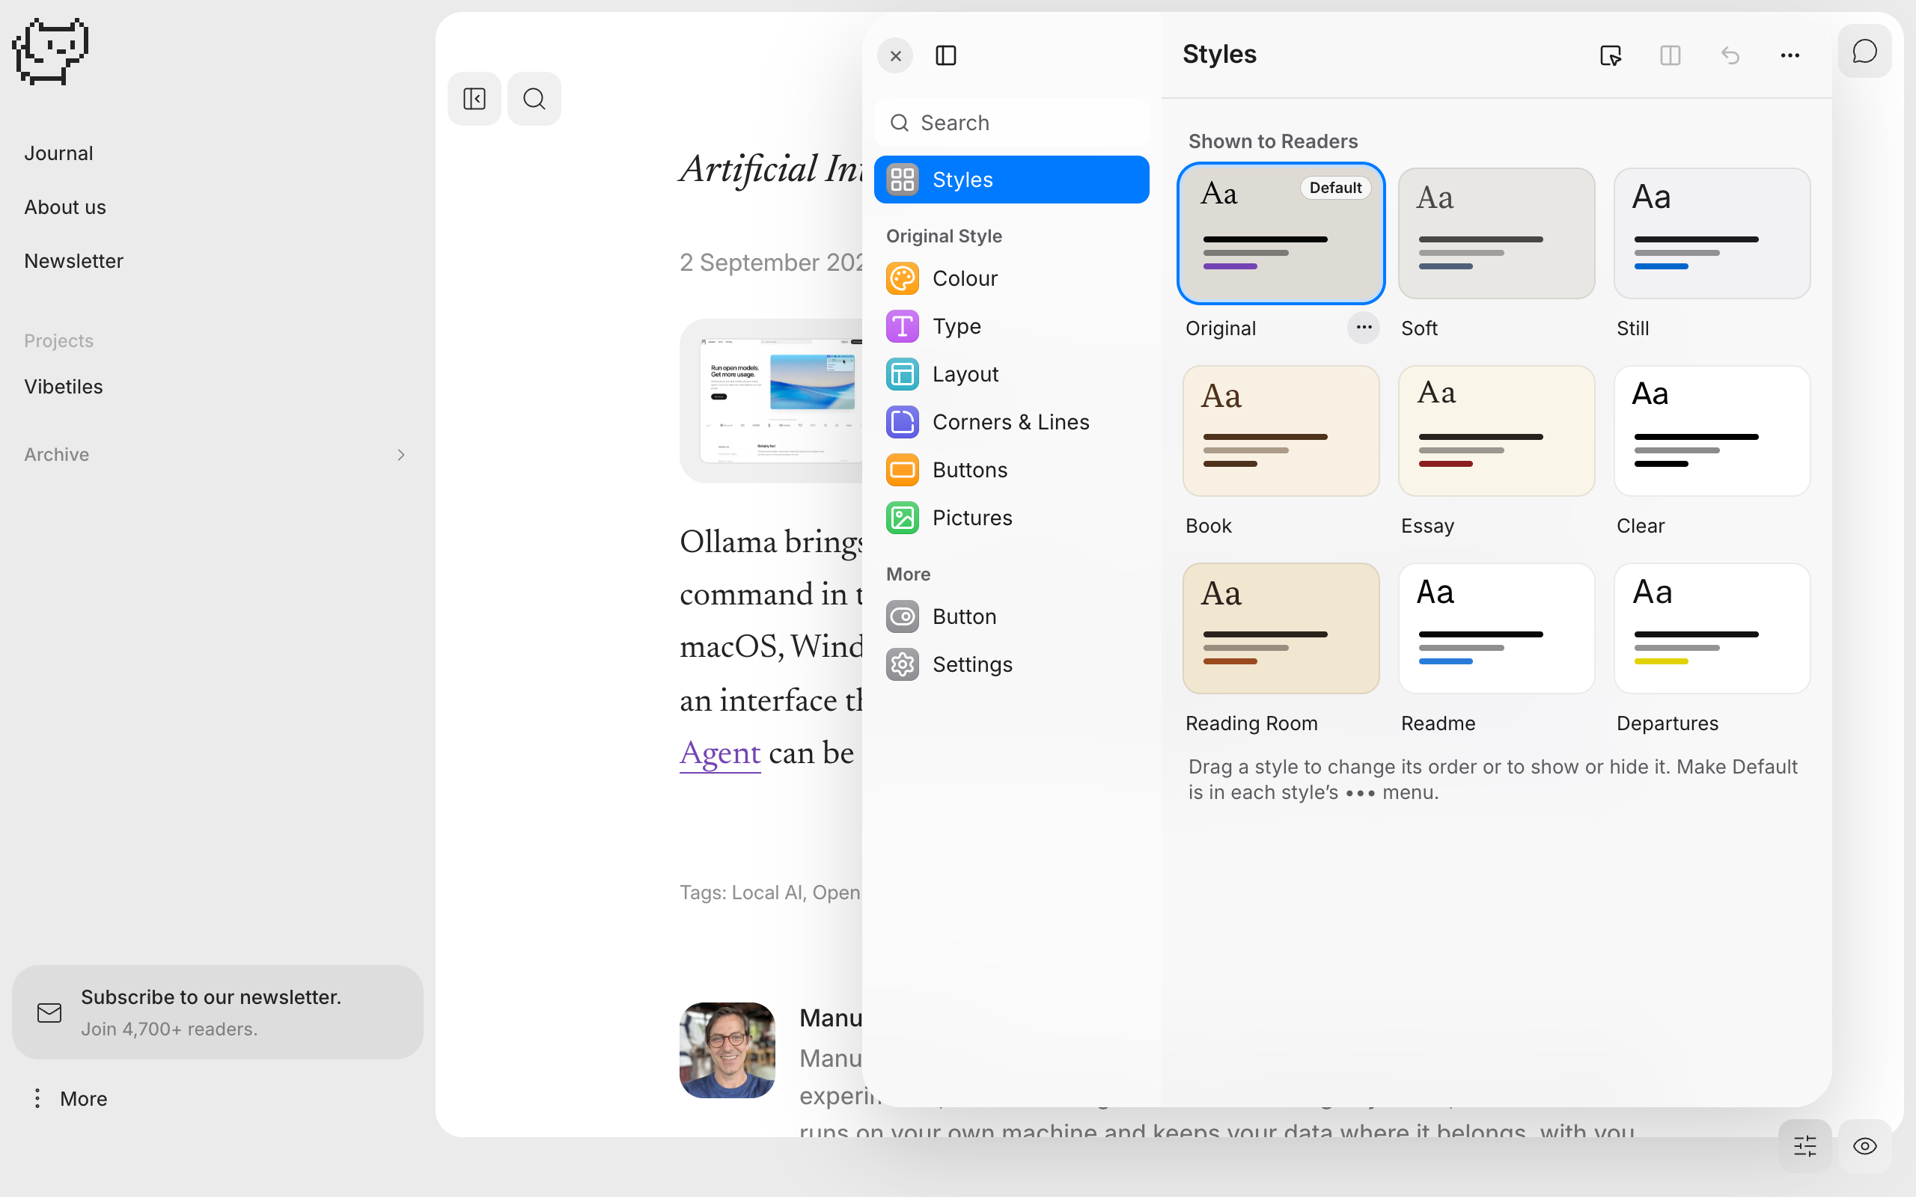
Task: Go to About us page
Action: [x=65, y=207]
